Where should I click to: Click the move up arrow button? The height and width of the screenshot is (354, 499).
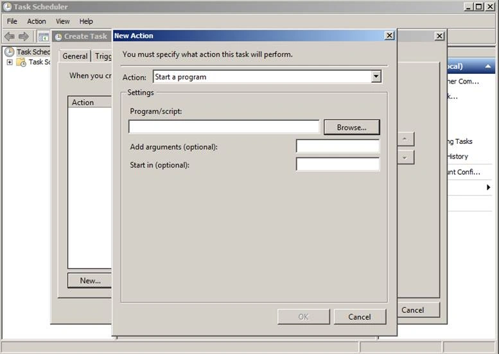[x=405, y=139]
